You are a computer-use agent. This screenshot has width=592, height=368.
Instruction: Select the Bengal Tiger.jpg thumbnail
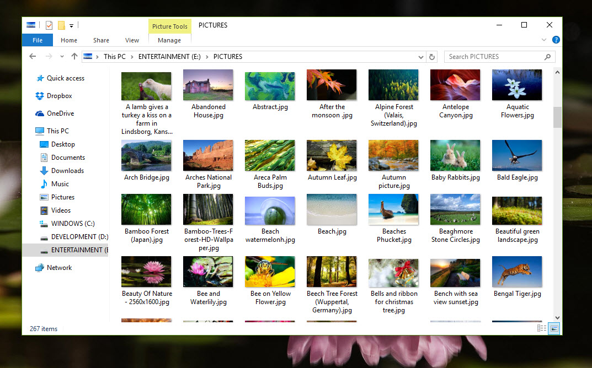517,273
